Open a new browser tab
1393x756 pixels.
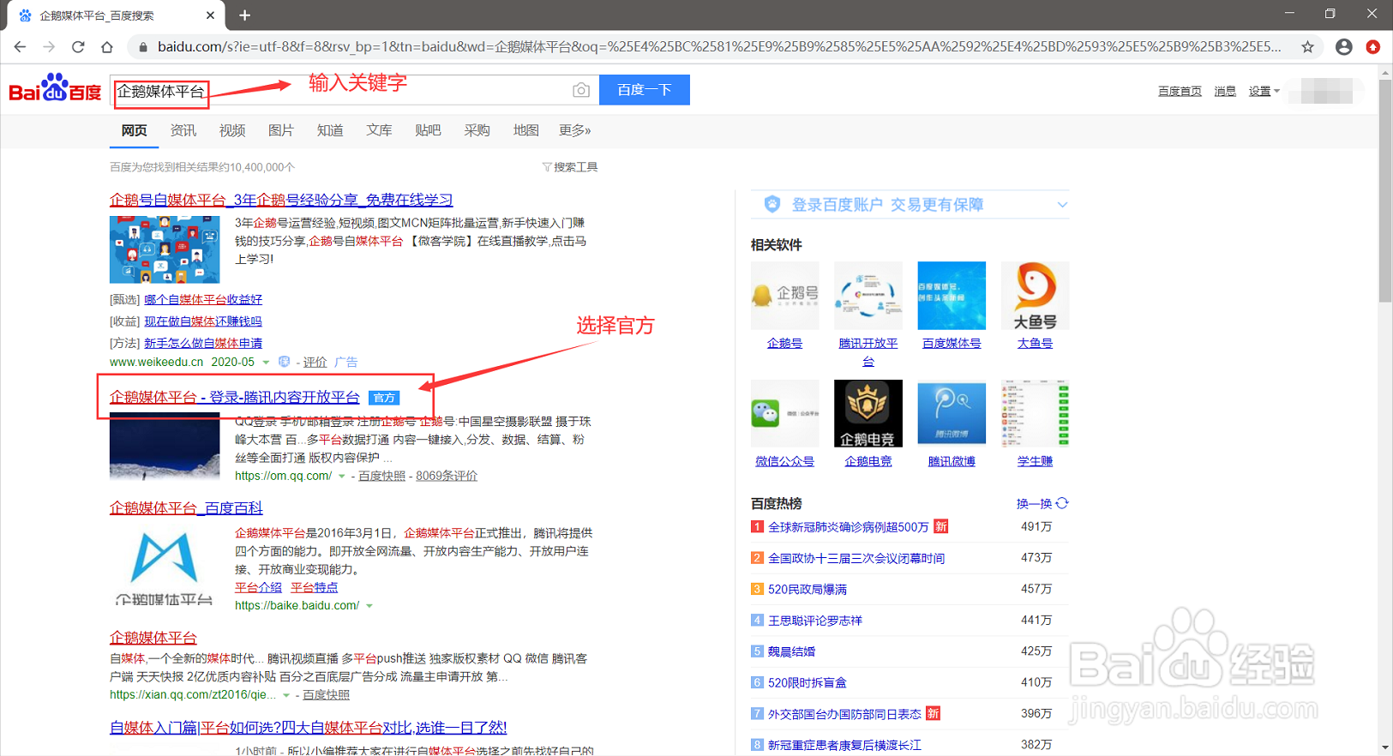pos(244,15)
